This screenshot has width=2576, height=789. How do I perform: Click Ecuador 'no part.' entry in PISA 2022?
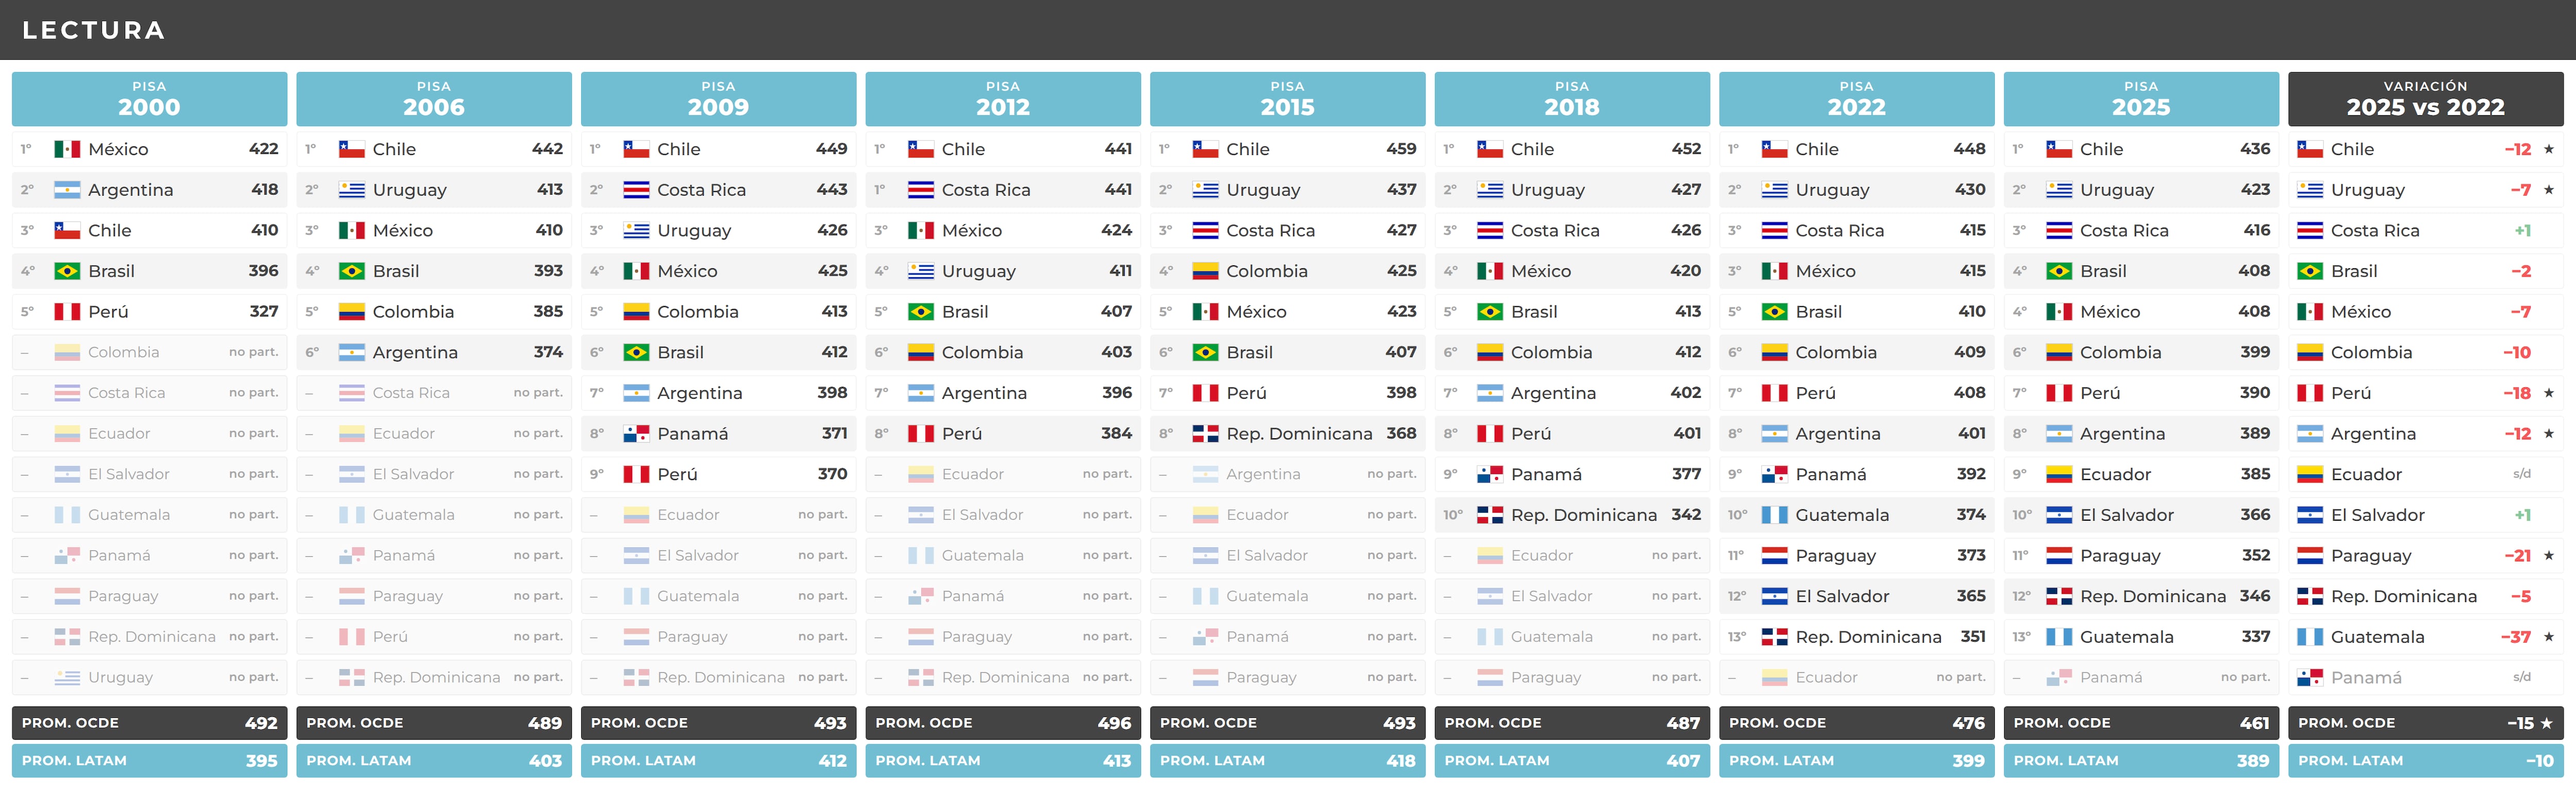[1961, 677]
